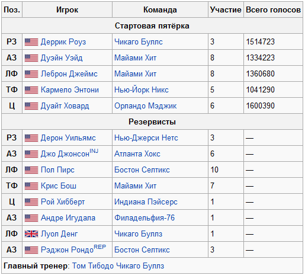Click the US flag beside Кармело Энтони
The height and width of the screenshot is (275, 305).
[31, 90]
